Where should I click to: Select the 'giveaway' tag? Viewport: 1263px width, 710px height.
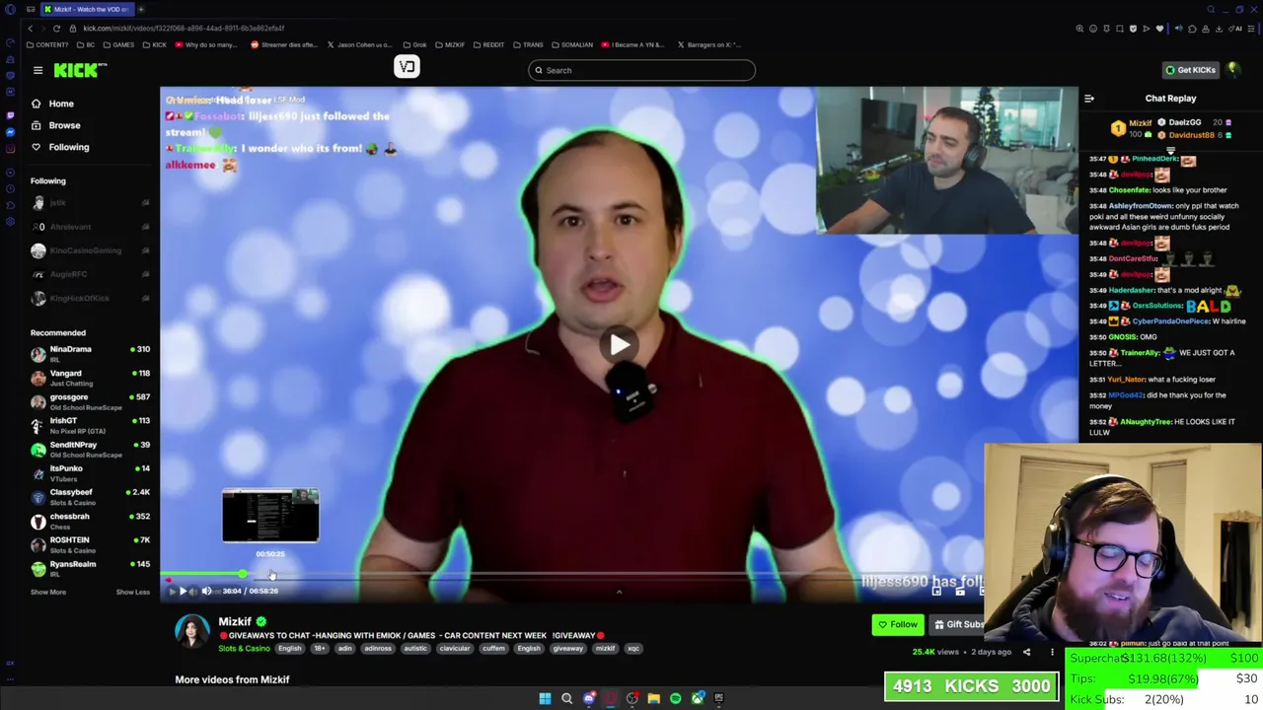[567, 648]
